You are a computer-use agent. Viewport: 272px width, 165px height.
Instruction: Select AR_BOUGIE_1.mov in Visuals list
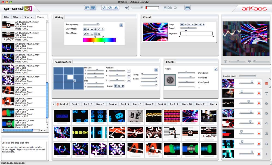tap(24, 113)
